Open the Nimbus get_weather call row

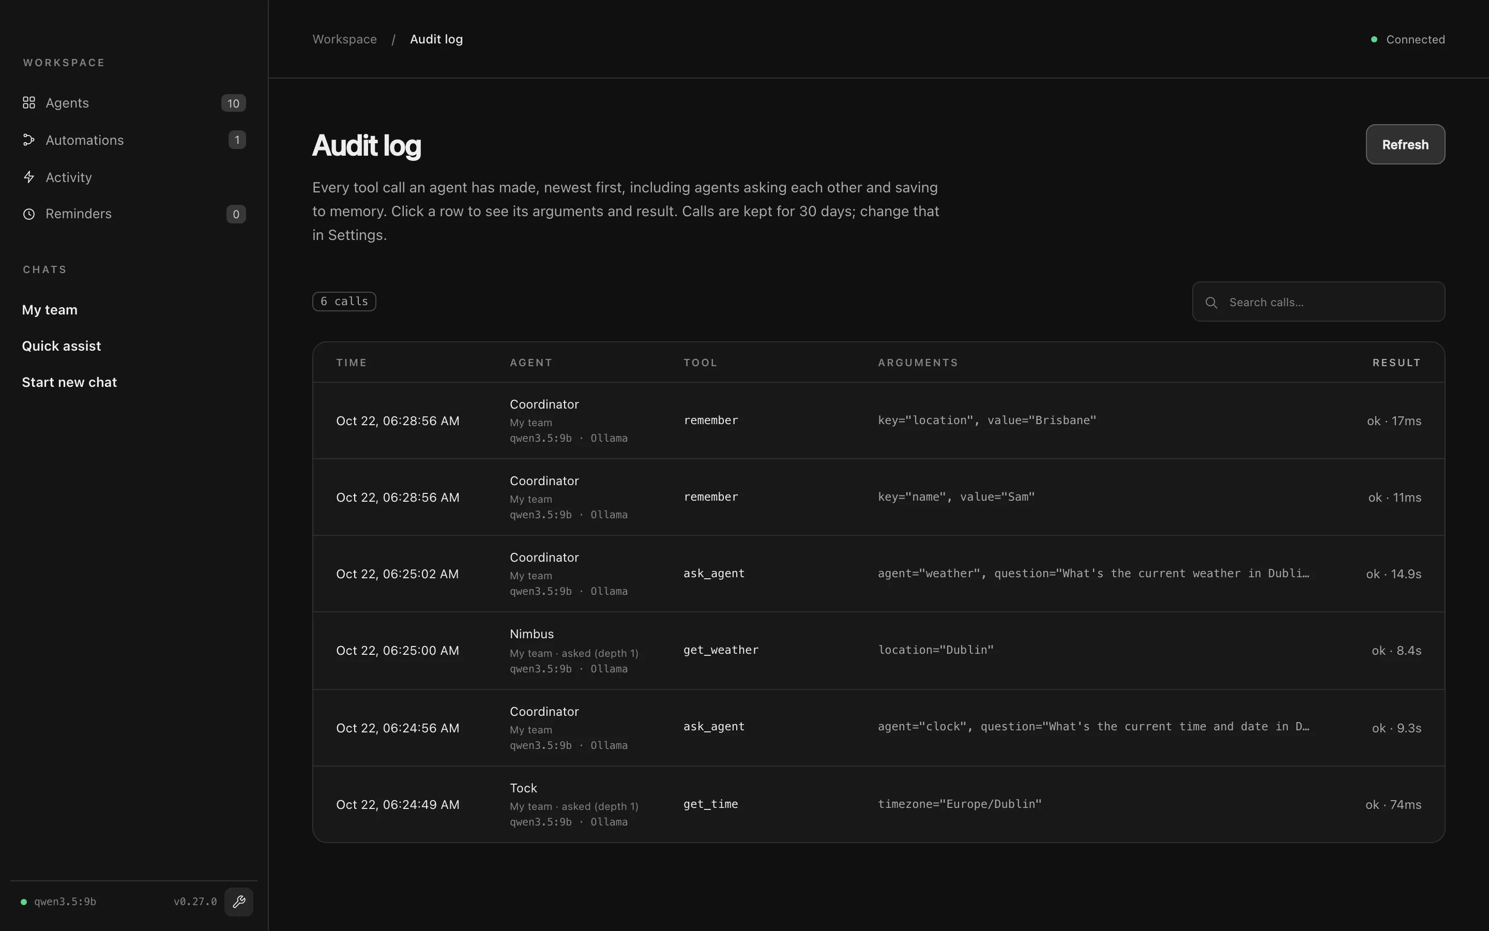878,650
